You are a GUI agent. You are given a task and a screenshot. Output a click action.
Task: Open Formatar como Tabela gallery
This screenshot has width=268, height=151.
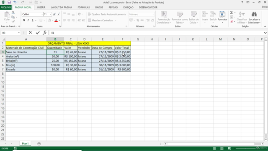coord(180,18)
